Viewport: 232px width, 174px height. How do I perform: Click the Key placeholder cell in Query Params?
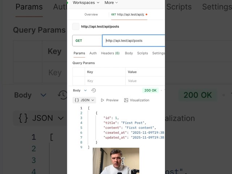[x=105, y=81]
